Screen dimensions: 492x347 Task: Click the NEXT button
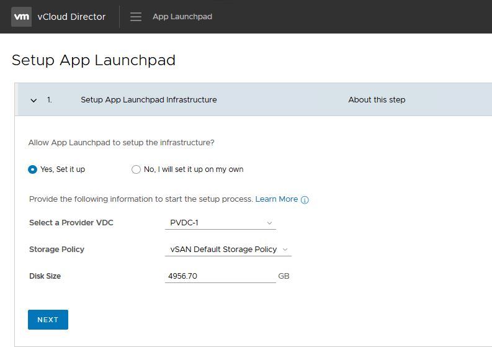click(48, 320)
